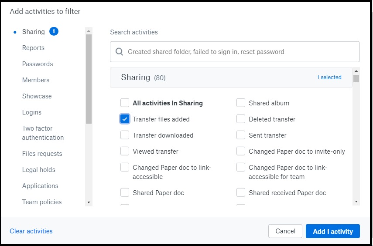
Task: Switch to the Logins category
Action: (32, 112)
